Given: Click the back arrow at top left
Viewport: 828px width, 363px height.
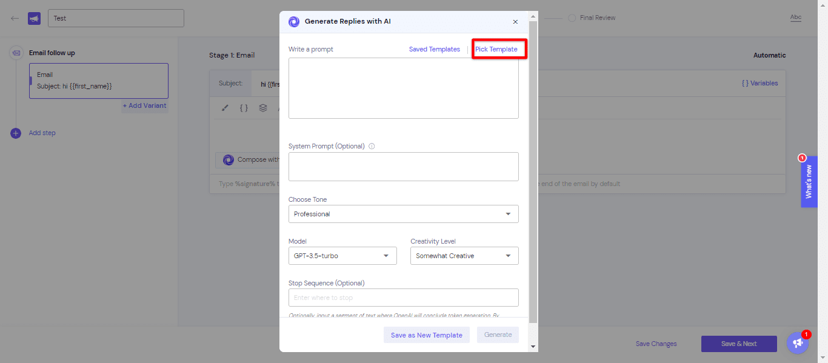Looking at the screenshot, I should 15,18.
